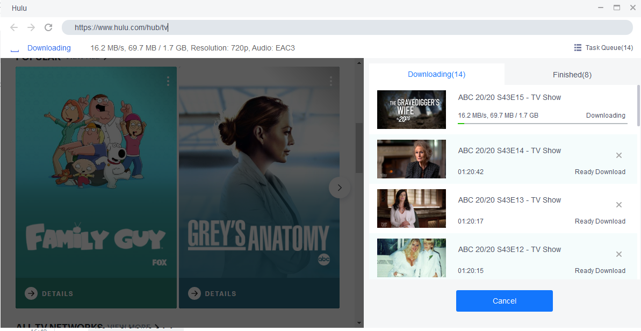Select the S43E14 episode thumbnail
641x331 pixels.
click(411, 159)
